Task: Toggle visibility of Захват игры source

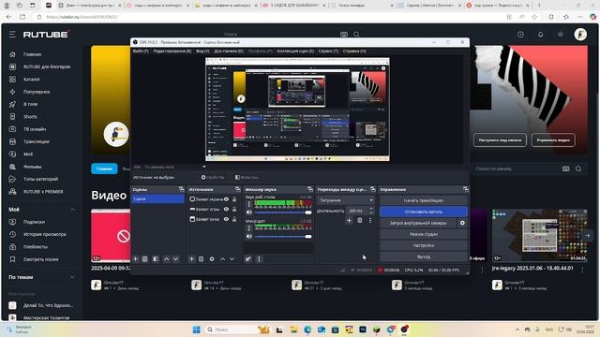Action: (226, 209)
